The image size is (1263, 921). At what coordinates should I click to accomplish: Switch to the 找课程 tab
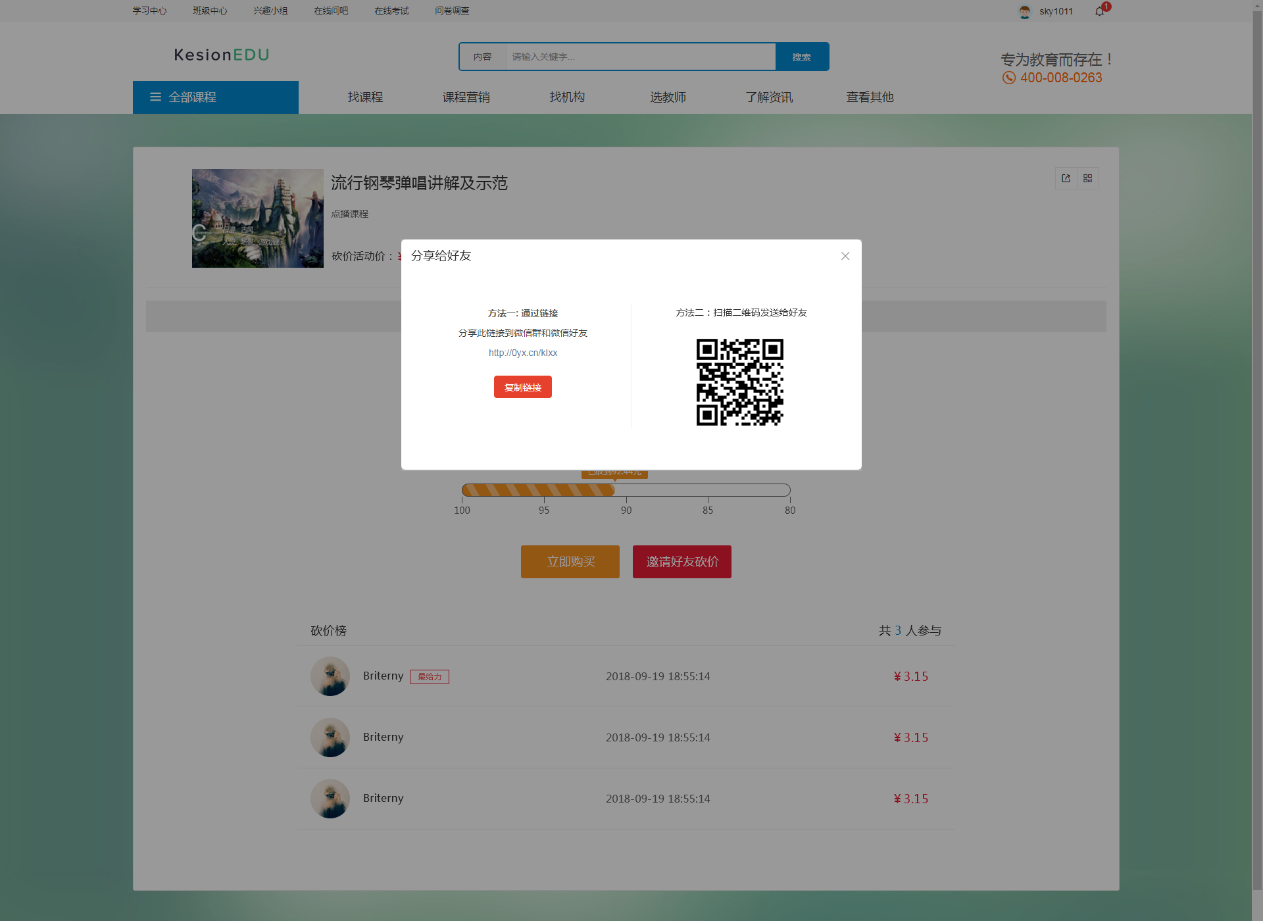pos(365,97)
